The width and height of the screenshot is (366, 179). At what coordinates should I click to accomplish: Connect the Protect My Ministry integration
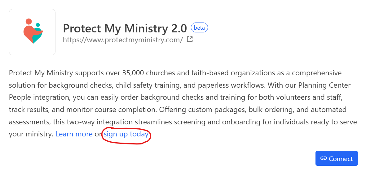point(337,158)
